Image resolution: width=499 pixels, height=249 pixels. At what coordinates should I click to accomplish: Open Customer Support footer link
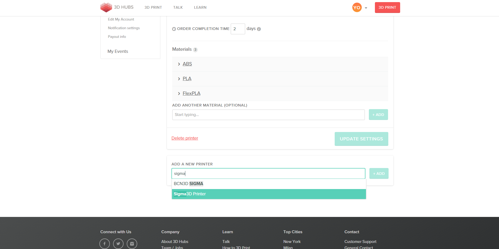tap(360, 241)
